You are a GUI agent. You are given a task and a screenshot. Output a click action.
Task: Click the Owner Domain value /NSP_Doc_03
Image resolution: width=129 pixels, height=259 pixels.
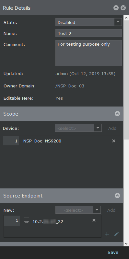click(70, 86)
